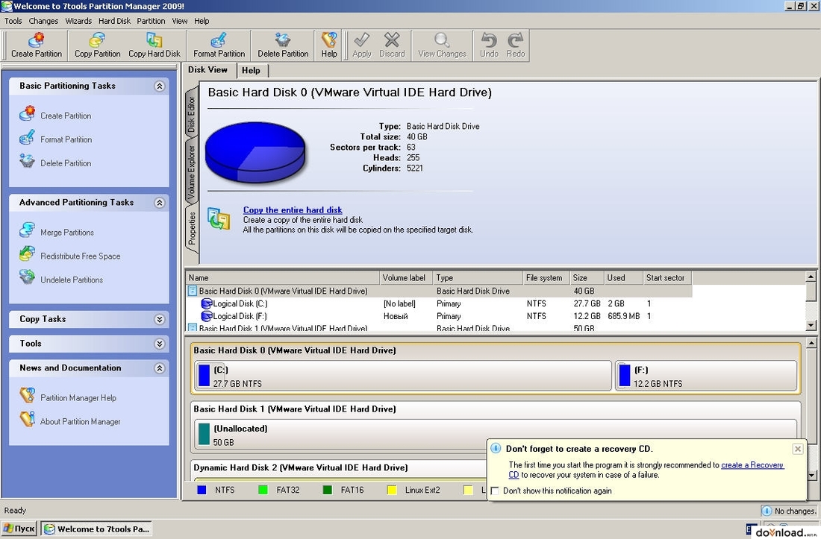Open the View menu
Screen dimensions: 821x539
tap(180, 21)
